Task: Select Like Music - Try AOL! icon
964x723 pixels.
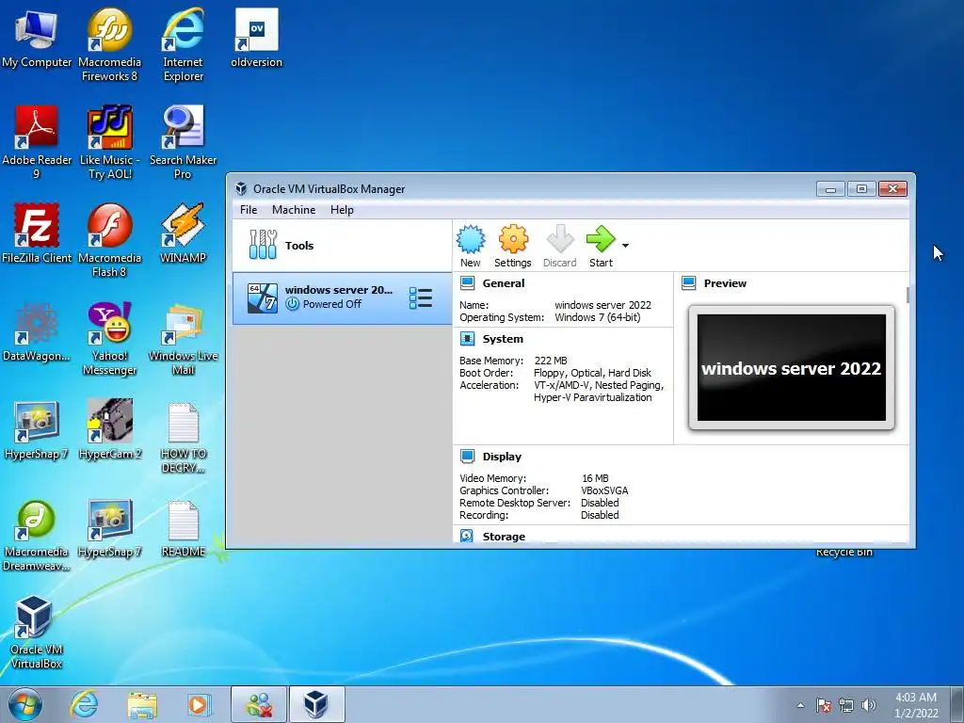Action: [x=109, y=144]
